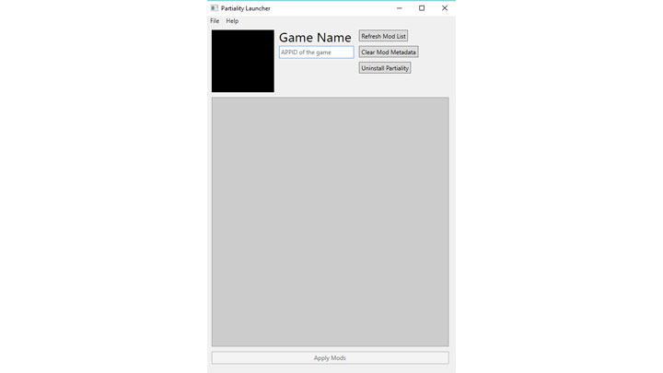Click the Clear Mod Metadata button
Screen dimensions: 663x373
tap(389, 52)
